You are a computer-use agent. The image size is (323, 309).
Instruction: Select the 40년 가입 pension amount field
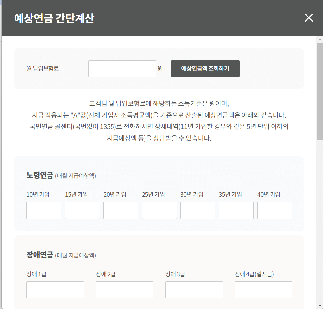click(275, 210)
